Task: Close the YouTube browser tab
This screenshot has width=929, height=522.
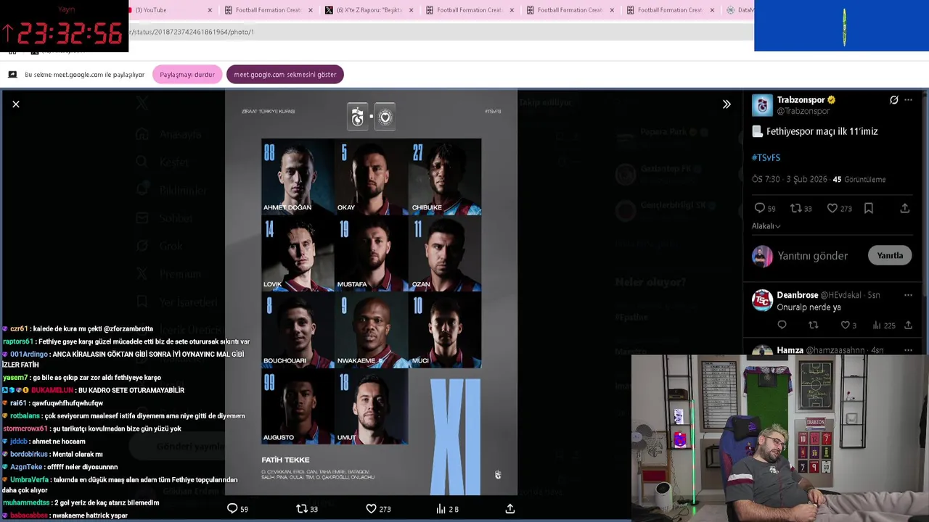Action: coord(210,10)
